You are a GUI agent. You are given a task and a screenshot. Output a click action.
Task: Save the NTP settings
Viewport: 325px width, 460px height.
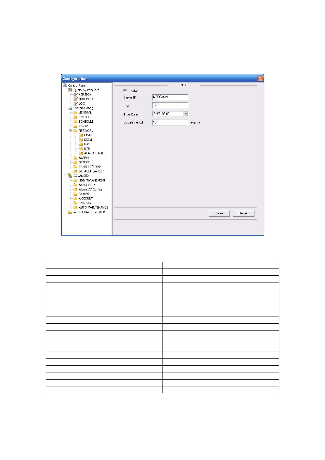[219, 213]
